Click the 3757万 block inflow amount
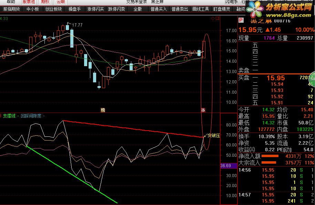This screenshot has height=205, width=315. pos(294,163)
